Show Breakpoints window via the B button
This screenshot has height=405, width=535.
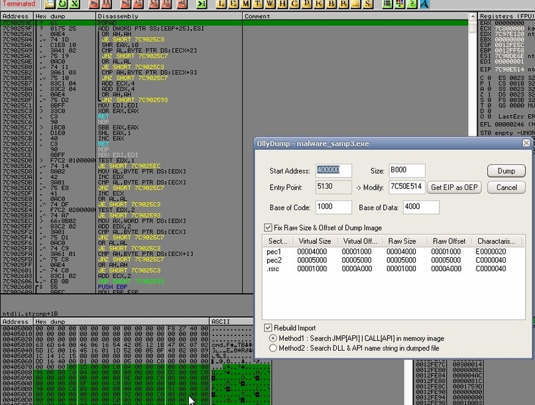click(331, 5)
